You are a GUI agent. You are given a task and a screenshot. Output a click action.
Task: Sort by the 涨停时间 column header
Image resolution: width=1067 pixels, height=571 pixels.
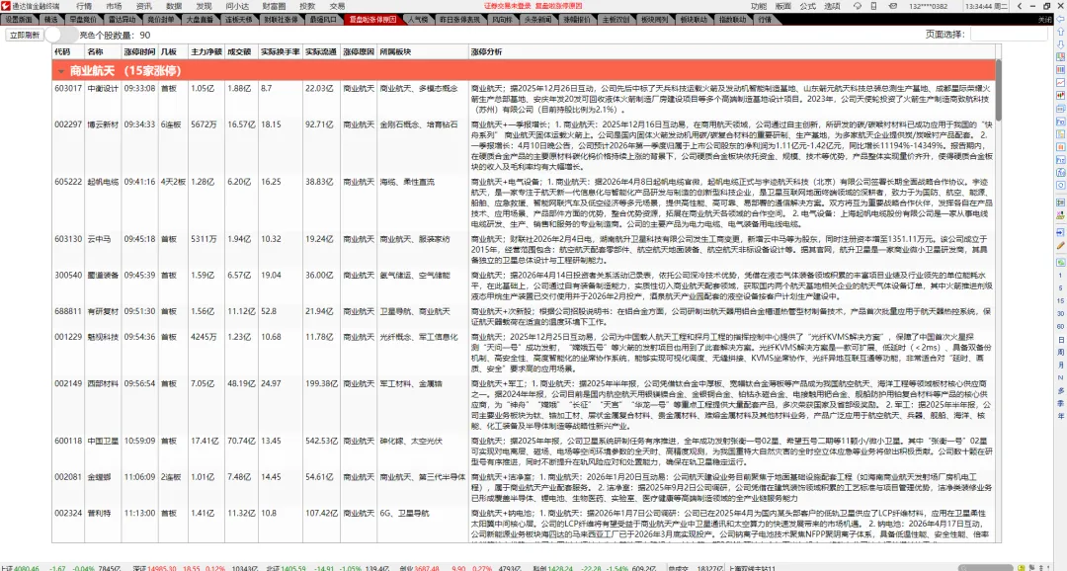(139, 51)
